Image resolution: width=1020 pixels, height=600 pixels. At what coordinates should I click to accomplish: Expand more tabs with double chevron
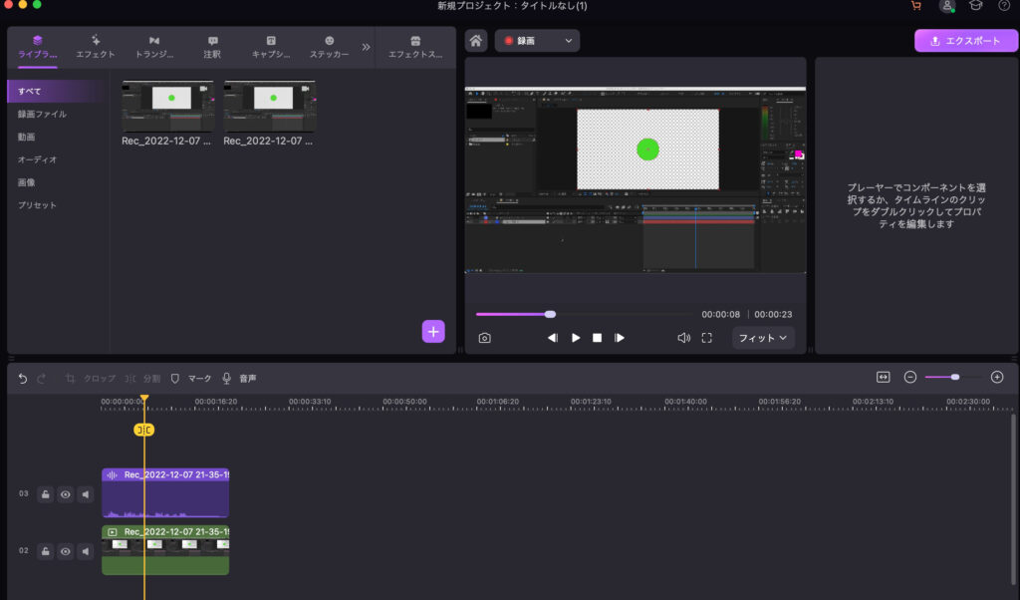[x=366, y=47]
